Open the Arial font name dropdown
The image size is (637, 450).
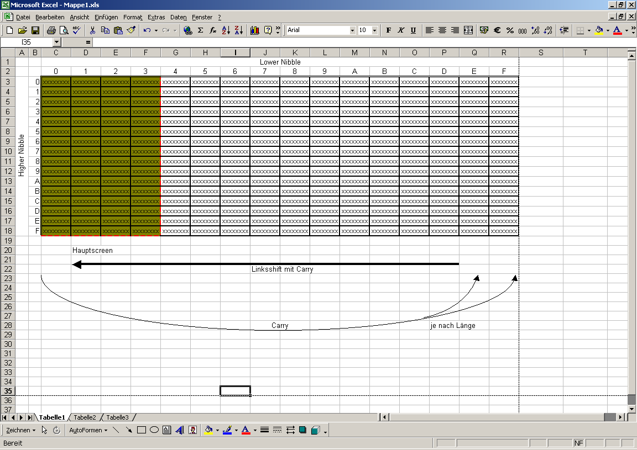coord(352,30)
